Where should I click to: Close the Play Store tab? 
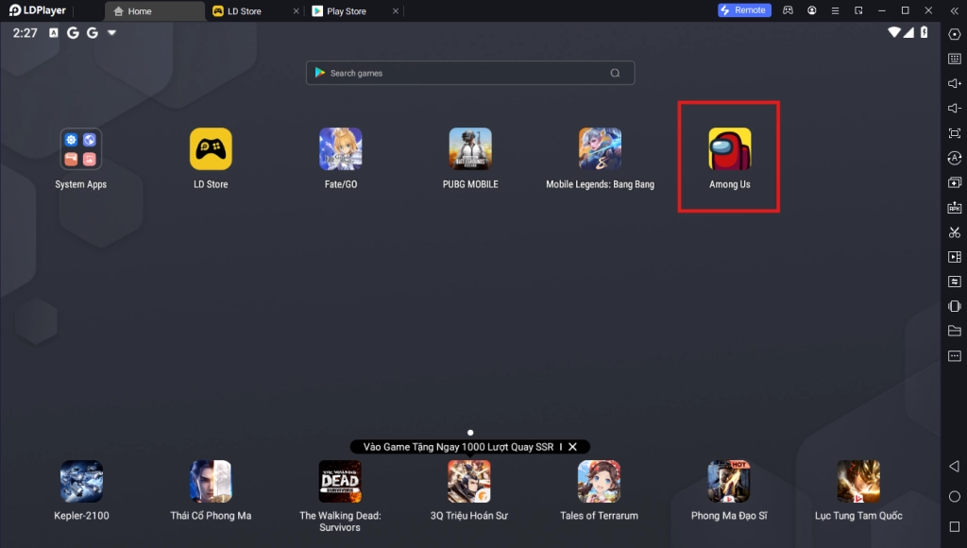[396, 11]
